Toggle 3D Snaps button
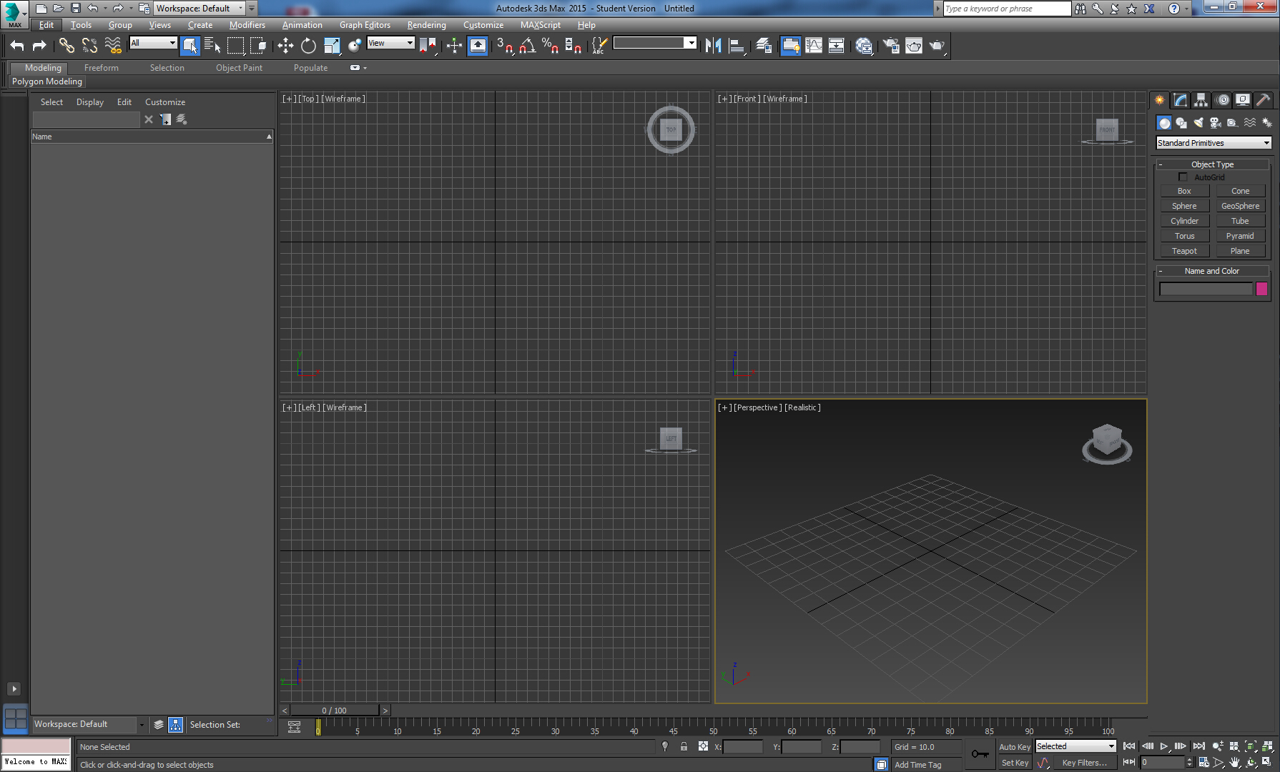The width and height of the screenshot is (1280, 772). coord(505,46)
